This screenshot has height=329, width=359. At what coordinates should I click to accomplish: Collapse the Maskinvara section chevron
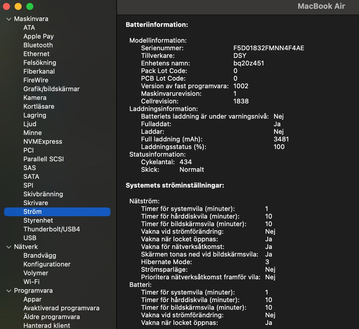(9, 19)
